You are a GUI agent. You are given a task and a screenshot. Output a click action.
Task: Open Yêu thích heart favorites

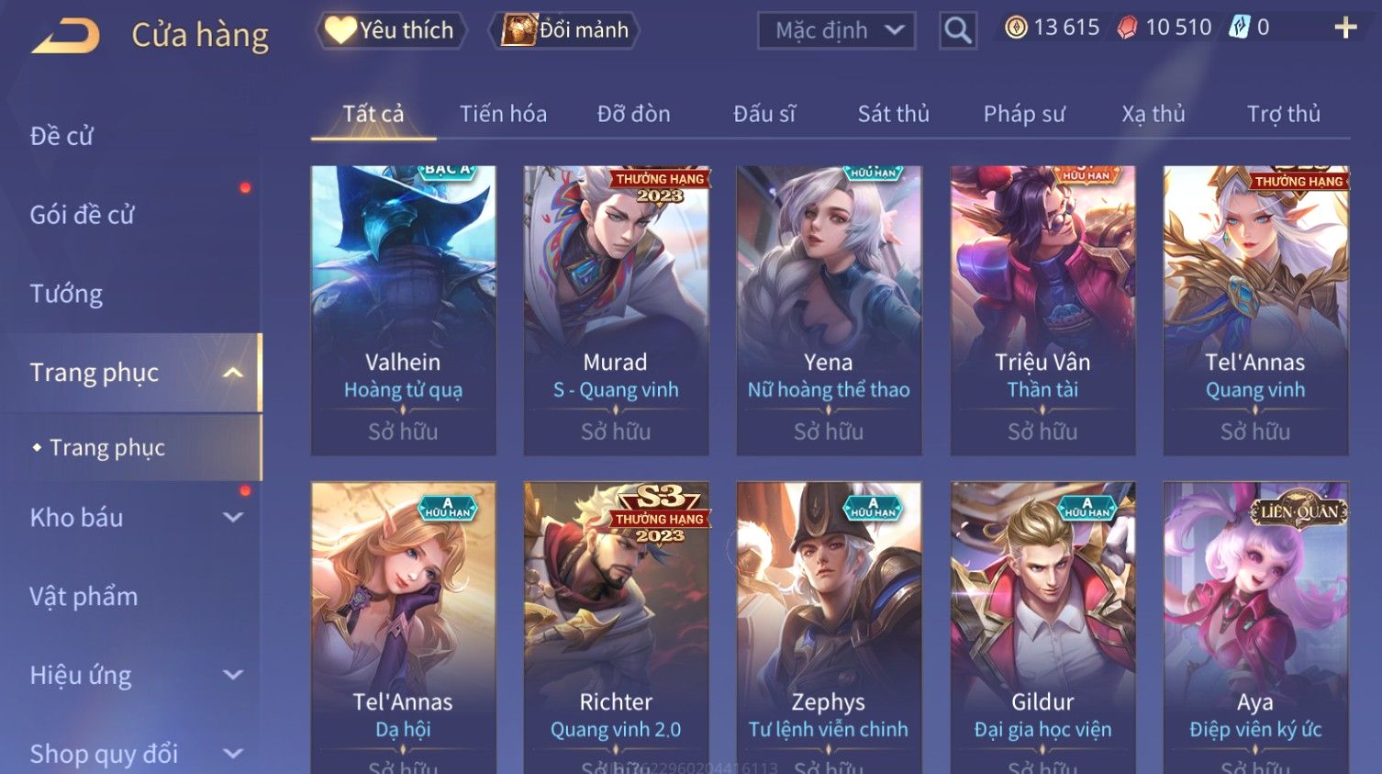tap(391, 30)
